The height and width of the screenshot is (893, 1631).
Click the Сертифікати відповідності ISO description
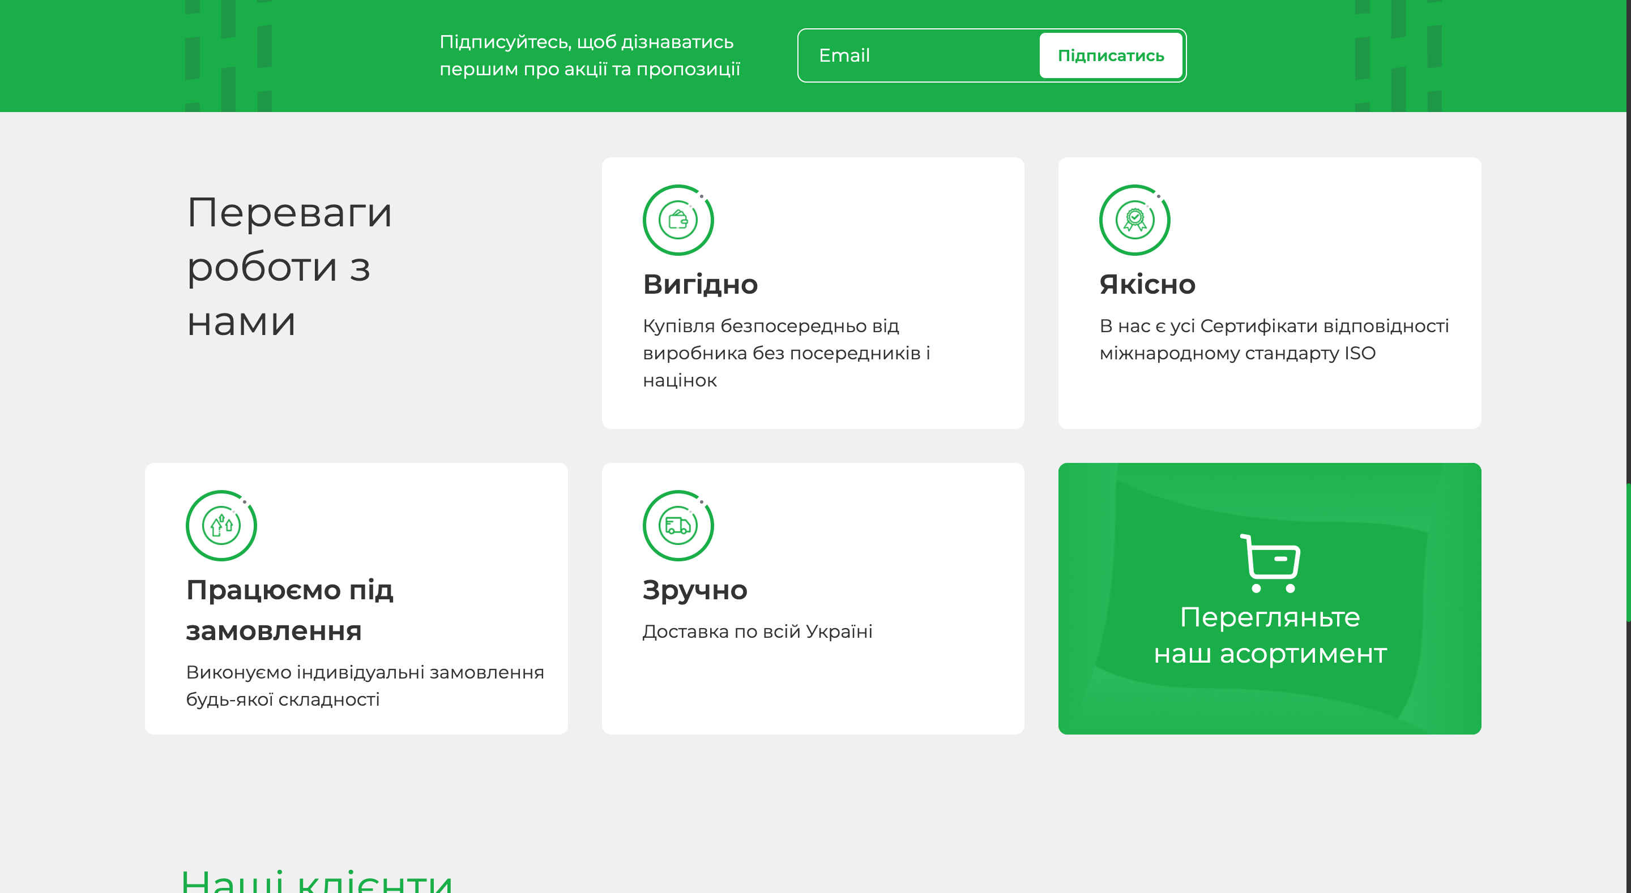(1274, 339)
